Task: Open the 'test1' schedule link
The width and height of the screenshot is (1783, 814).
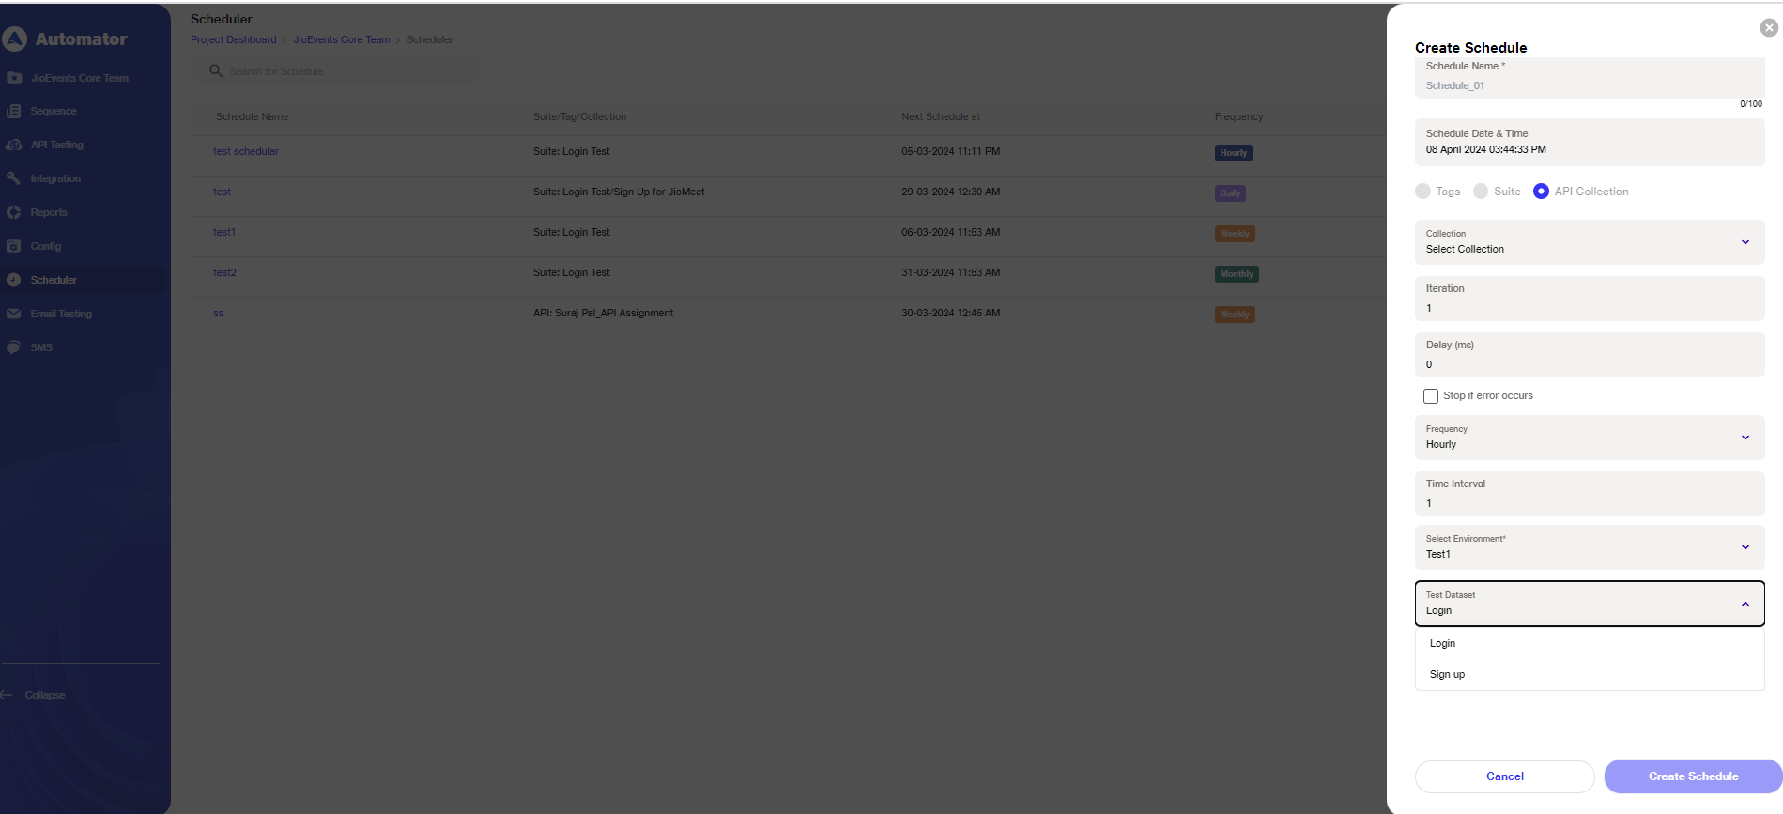Action: pyautogui.click(x=224, y=232)
